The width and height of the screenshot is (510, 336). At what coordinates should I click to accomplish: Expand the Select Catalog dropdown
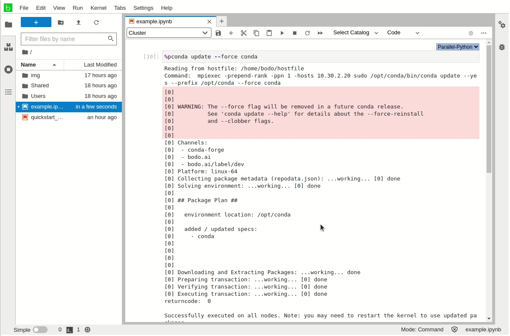(x=355, y=33)
